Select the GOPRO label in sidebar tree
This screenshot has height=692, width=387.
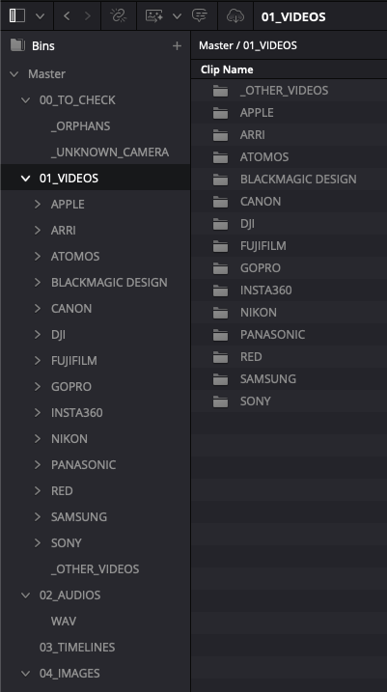click(x=71, y=387)
